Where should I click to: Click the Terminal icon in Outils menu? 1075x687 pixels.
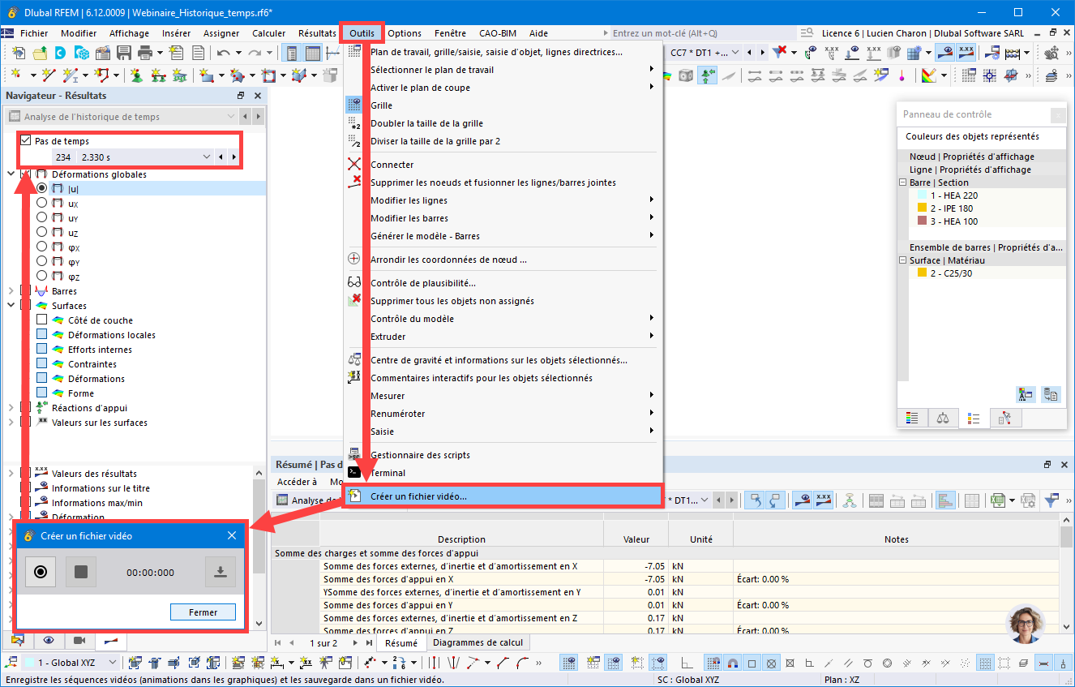click(354, 472)
